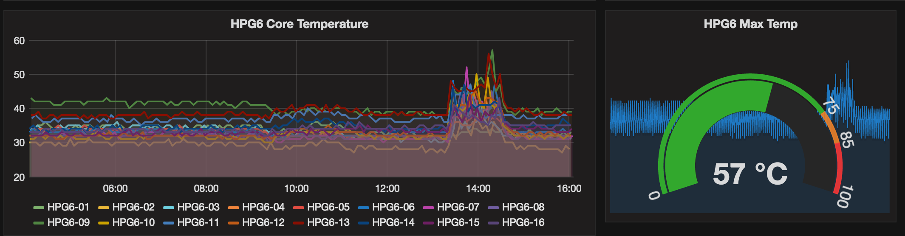The height and width of the screenshot is (236, 905).
Task: Click the 57 °C gauge value
Action: coord(750,174)
